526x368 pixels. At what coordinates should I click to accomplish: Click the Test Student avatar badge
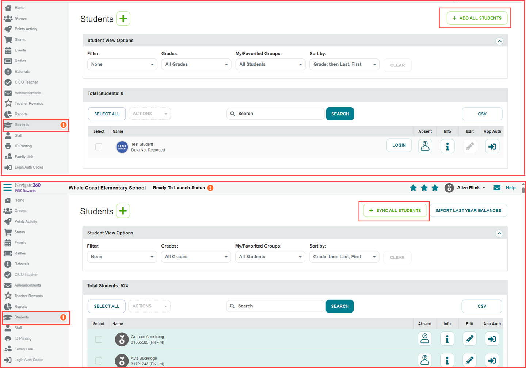[122, 147]
